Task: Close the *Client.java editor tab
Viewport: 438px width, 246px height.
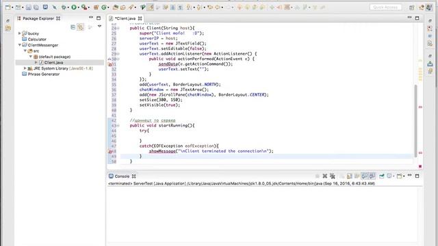Action: click(140, 18)
